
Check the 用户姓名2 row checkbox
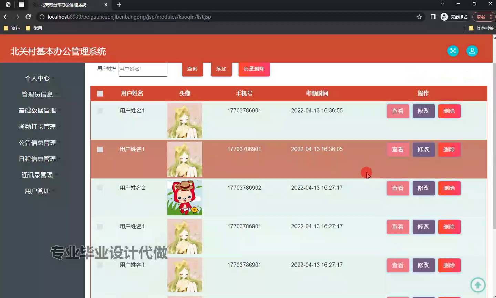[100, 188]
